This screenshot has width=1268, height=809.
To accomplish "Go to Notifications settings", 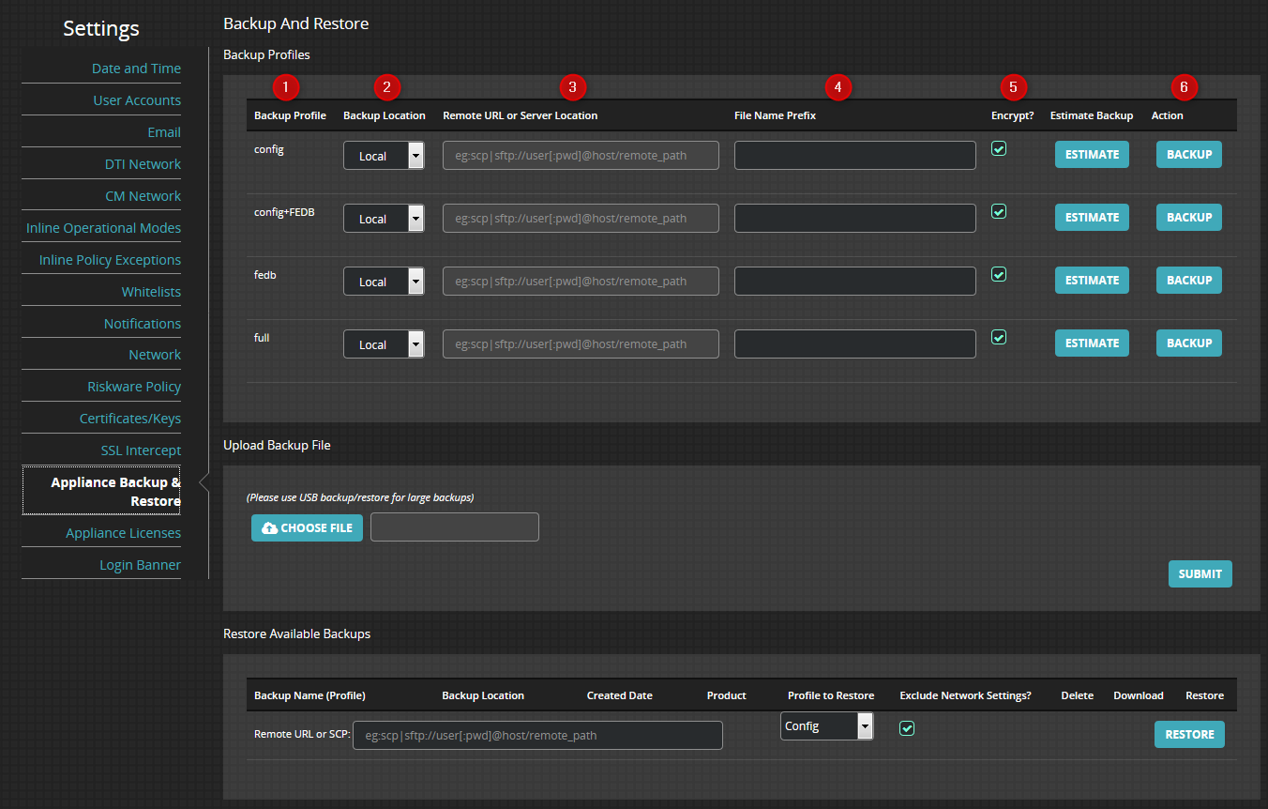I will click(x=143, y=324).
